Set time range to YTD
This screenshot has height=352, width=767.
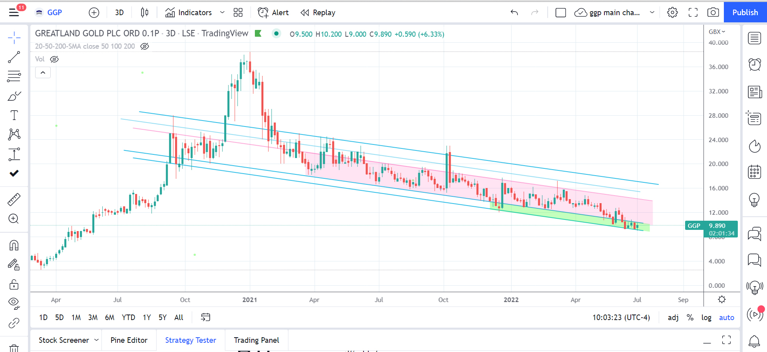coord(128,317)
